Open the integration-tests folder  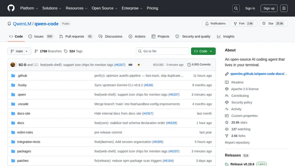(29, 142)
